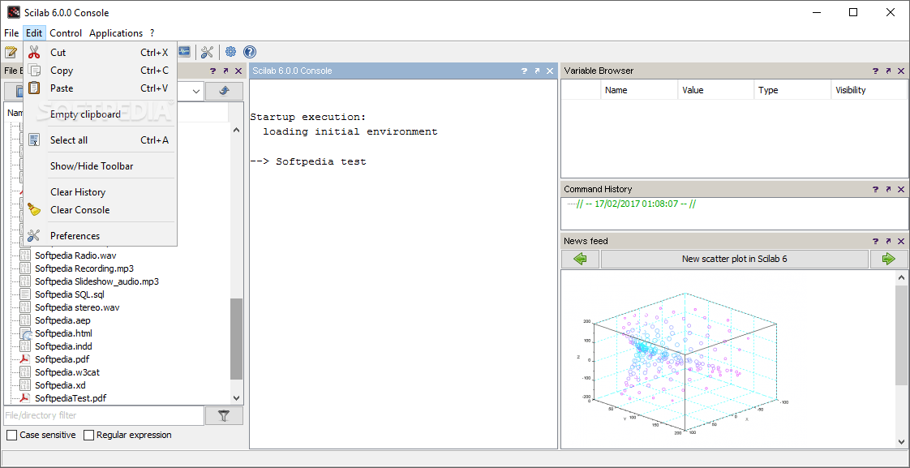Image resolution: width=910 pixels, height=468 pixels.
Task: Click the Value column header
Action: click(x=716, y=90)
